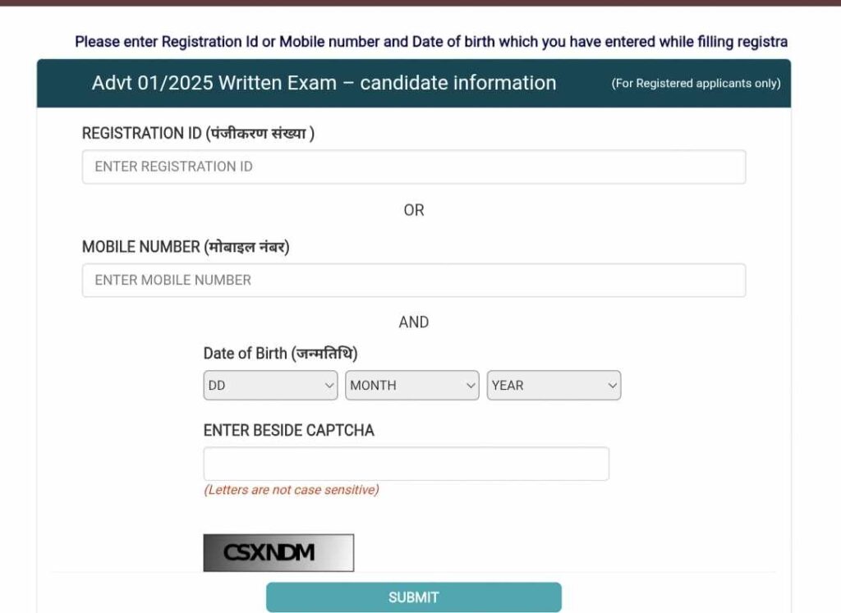Click the captcha text input box
The image size is (841, 613).
click(406, 464)
